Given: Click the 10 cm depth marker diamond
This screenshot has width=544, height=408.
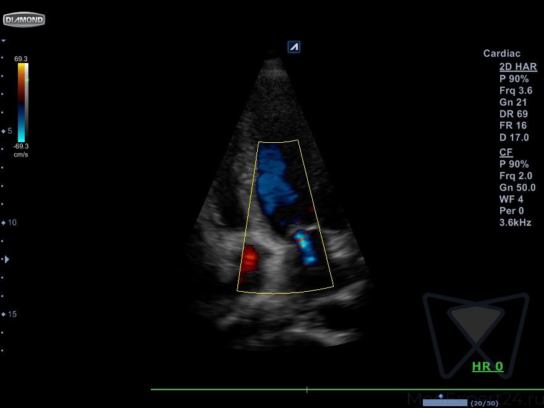Looking at the screenshot, I should (x=3, y=223).
